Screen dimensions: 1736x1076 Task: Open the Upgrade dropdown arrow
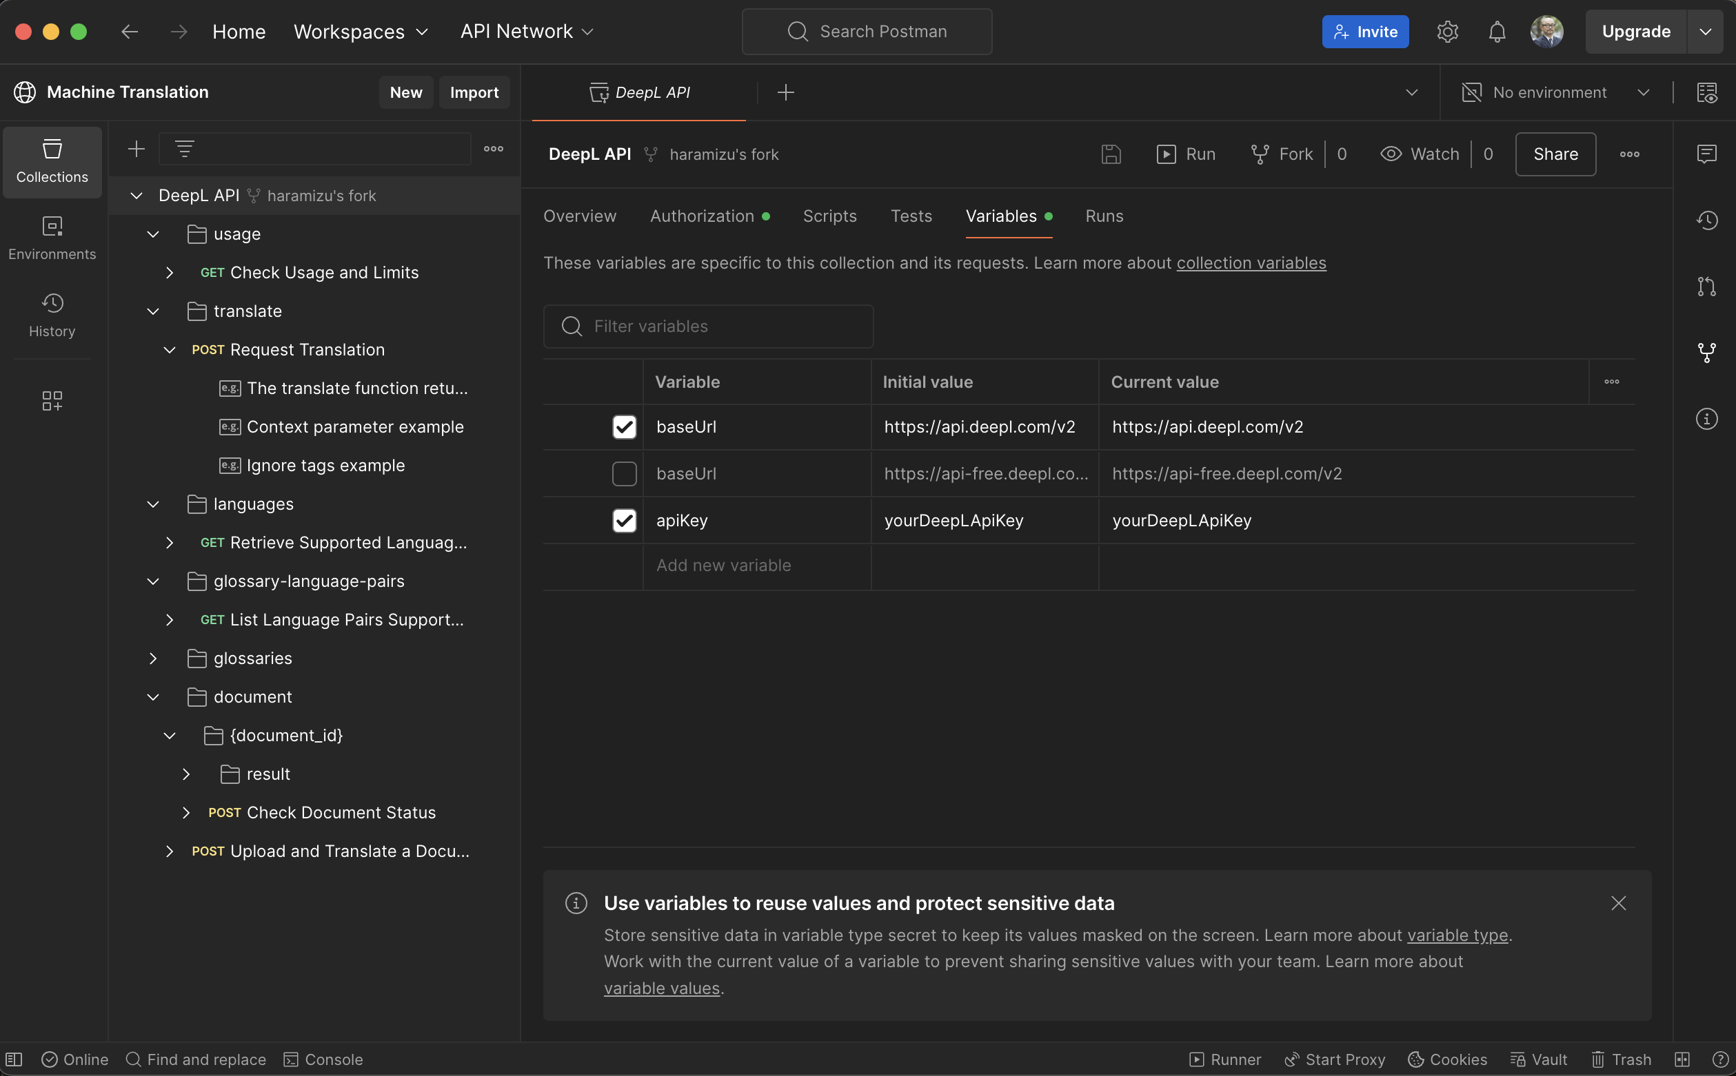pyautogui.click(x=1705, y=31)
